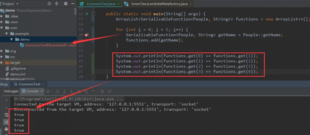Close the CommonTest.java editor tab

coord(118,4)
